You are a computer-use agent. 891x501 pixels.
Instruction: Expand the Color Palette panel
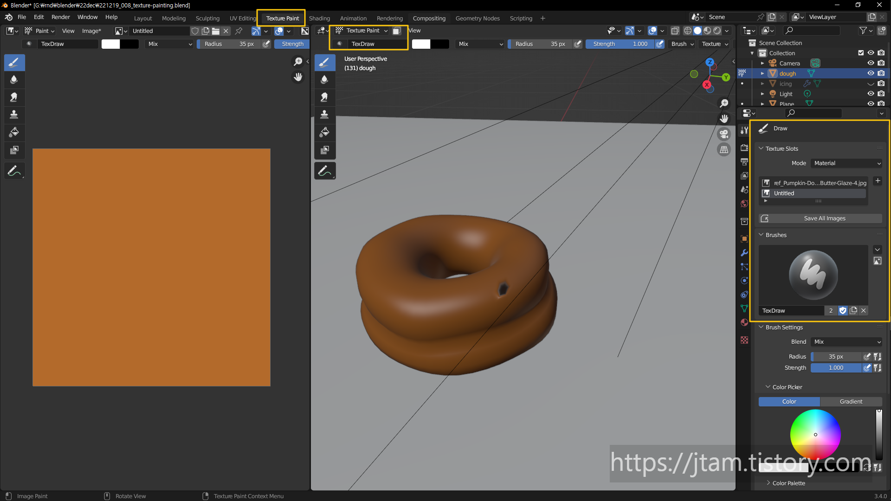click(788, 483)
